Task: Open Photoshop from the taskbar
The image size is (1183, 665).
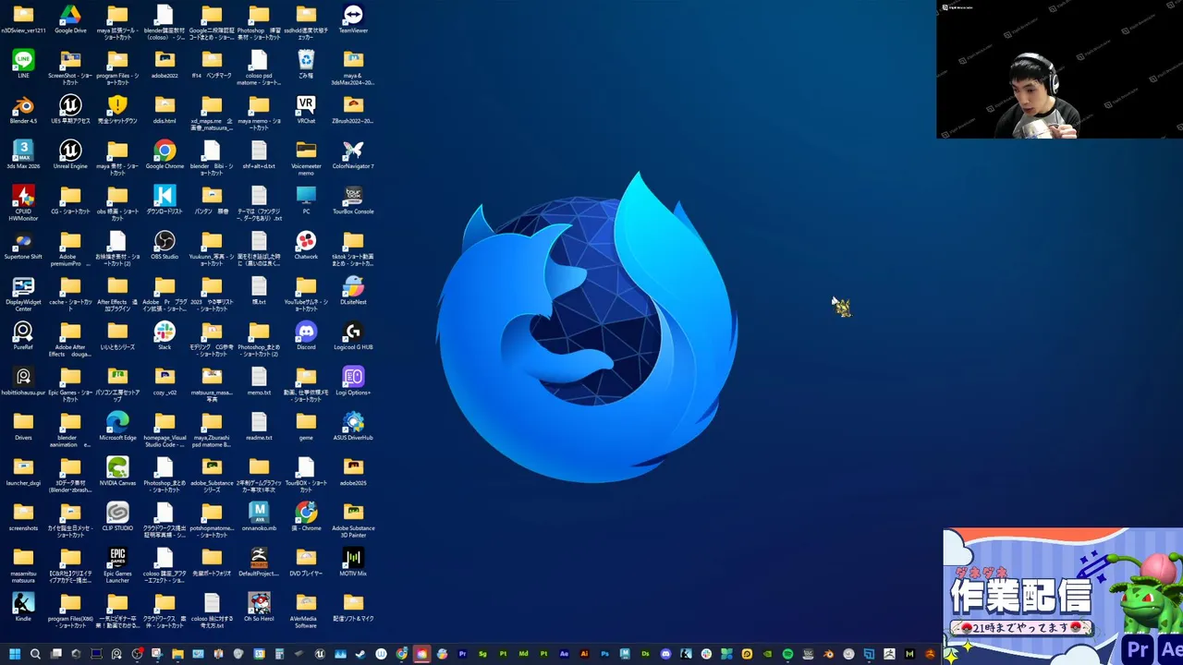Action: coord(604,654)
